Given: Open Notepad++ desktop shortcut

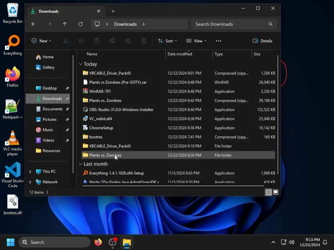Looking at the screenshot, I should click(13, 109).
